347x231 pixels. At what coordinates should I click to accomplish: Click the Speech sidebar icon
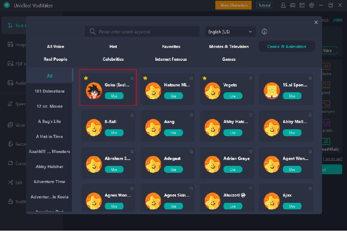10,104
